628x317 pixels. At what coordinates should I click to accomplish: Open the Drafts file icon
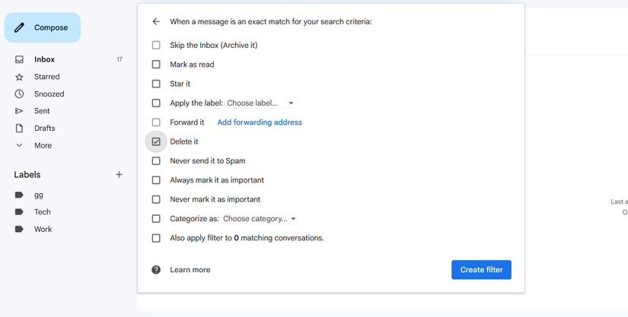coord(20,128)
